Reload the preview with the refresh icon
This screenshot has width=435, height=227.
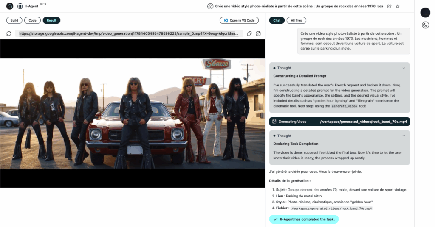coord(9,34)
